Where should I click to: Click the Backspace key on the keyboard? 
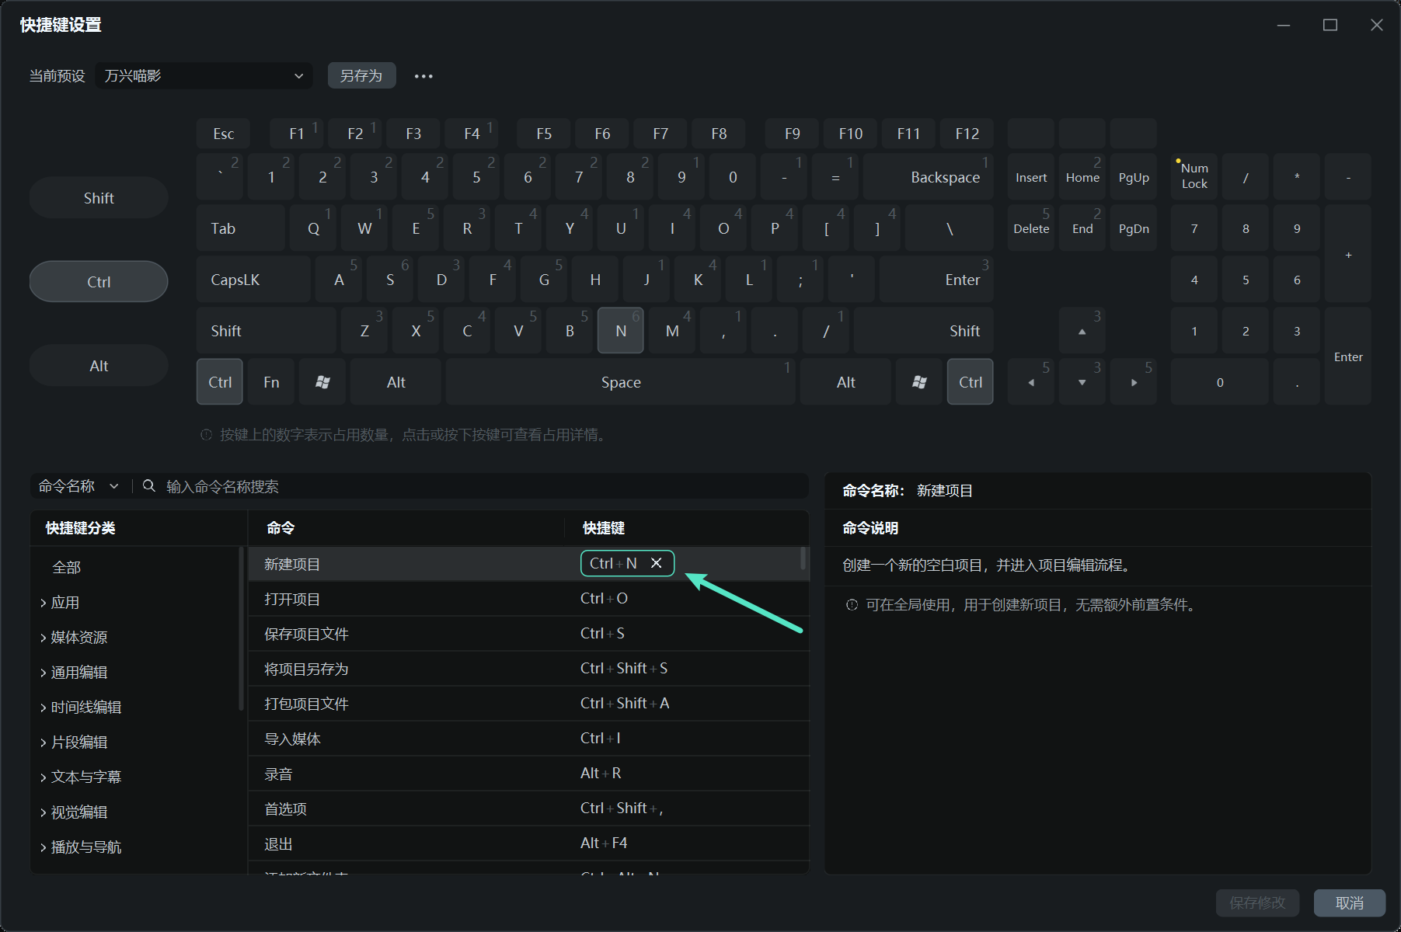click(x=928, y=177)
